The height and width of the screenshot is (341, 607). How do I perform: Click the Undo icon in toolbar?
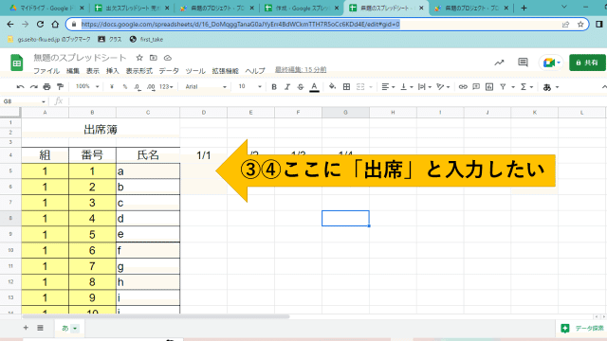[21, 87]
